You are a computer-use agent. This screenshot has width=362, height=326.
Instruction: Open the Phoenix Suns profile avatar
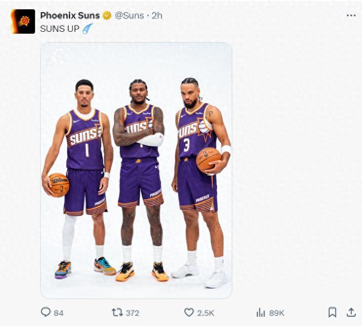(x=23, y=22)
